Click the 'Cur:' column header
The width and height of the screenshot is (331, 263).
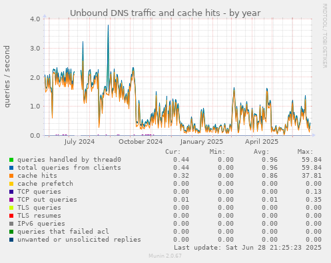pyautogui.click(x=173, y=152)
